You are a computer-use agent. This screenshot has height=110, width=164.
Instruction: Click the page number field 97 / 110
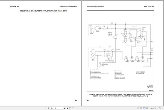coord(56,108)
